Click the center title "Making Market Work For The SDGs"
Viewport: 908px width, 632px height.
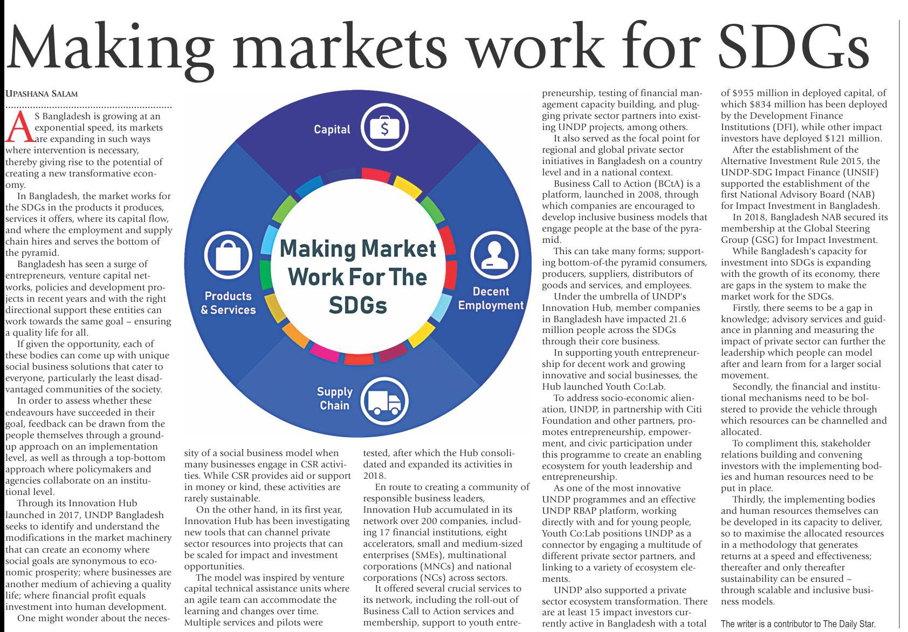358,277
